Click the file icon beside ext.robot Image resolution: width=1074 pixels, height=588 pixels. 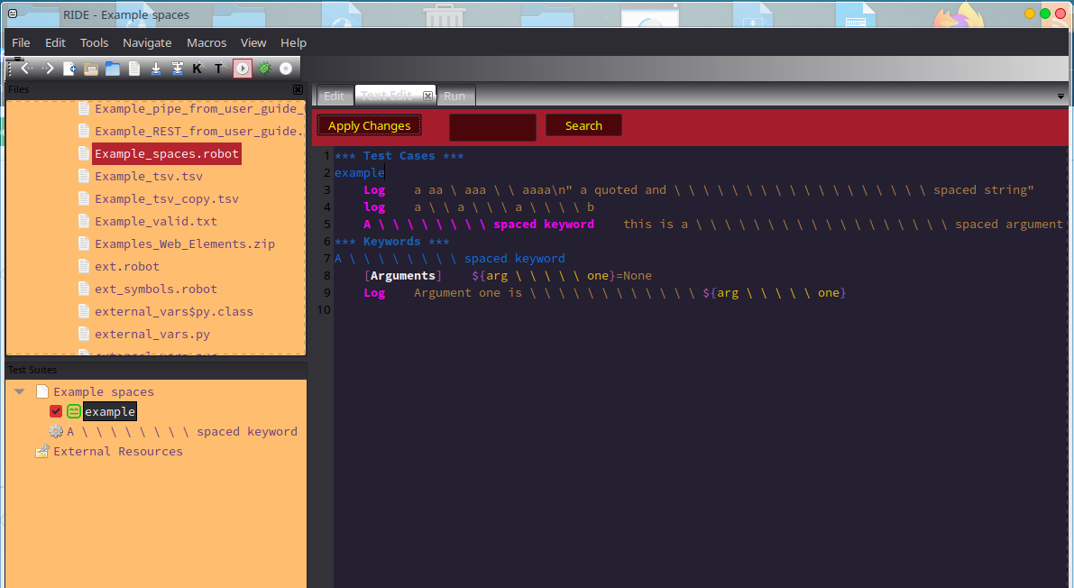point(84,267)
